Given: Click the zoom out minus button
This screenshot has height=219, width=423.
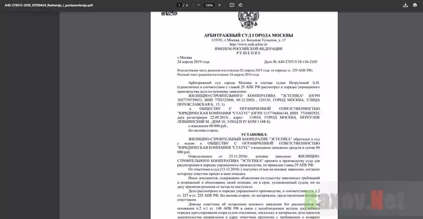Looking at the screenshot, I should [x=198, y=5].
